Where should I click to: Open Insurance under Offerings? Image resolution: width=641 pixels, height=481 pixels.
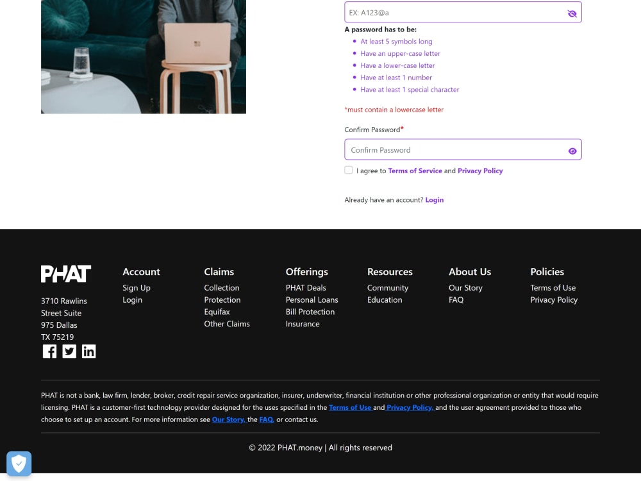(303, 324)
